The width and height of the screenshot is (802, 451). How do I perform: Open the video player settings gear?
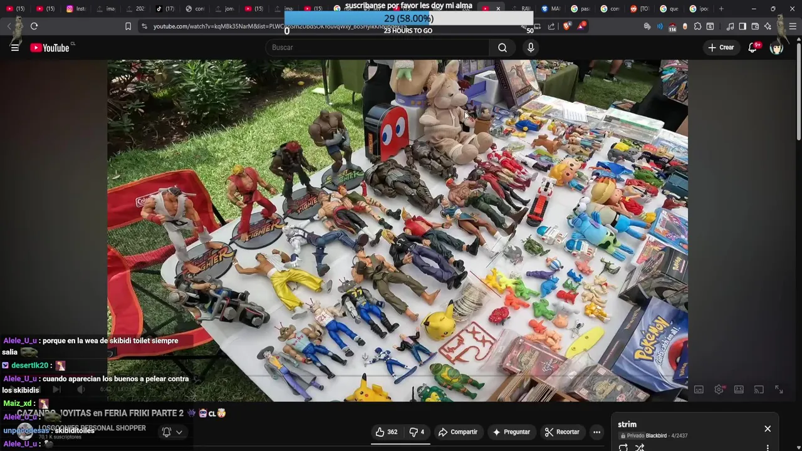[x=719, y=390]
